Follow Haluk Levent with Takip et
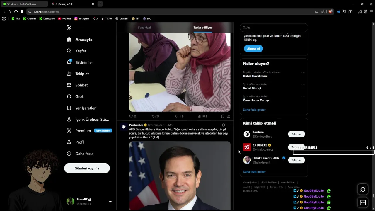The image size is (375, 211). pos(296,160)
